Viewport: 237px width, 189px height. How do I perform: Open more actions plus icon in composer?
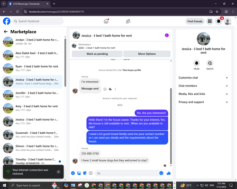point(73,173)
